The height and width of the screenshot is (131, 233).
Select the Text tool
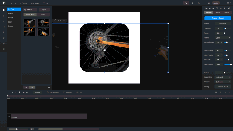[x=46, y=3]
